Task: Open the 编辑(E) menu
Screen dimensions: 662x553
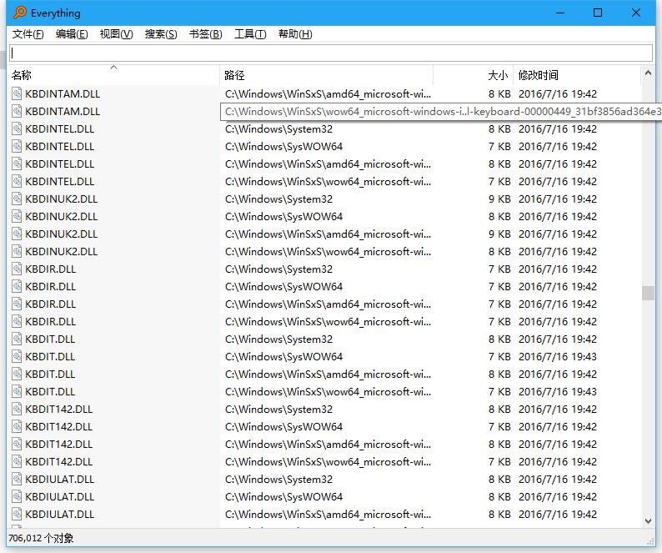Action: tap(72, 34)
